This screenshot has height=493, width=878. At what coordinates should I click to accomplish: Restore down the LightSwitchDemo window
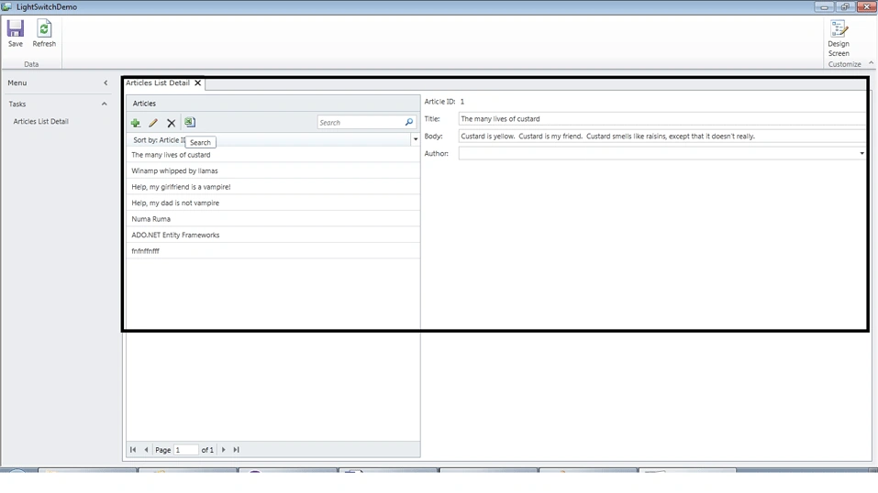click(x=845, y=6)
